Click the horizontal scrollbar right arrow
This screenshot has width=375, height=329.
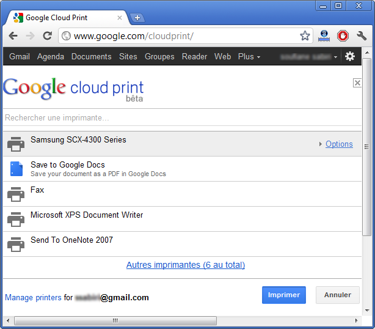pyautogui.click(x=356, y=320)
